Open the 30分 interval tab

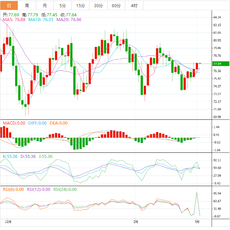click(98, 5)
